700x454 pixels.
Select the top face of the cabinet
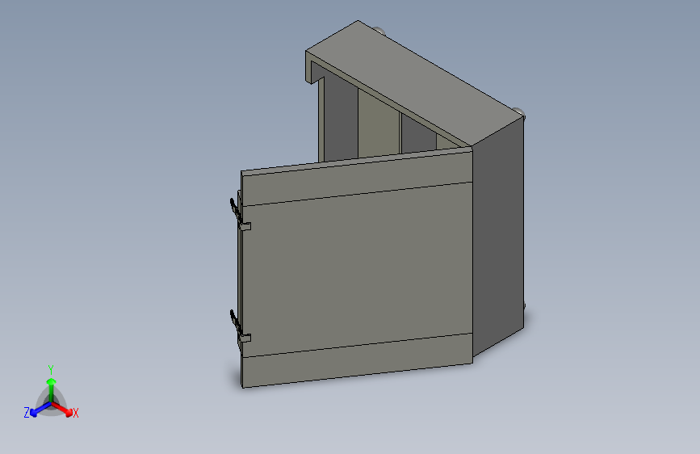coord(415,82)
